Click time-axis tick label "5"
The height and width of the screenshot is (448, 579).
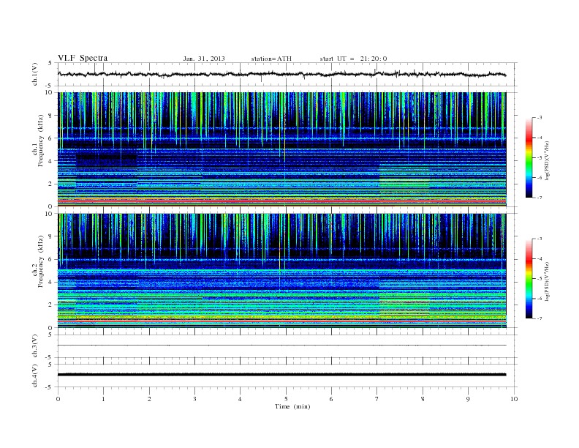[286, 399]
